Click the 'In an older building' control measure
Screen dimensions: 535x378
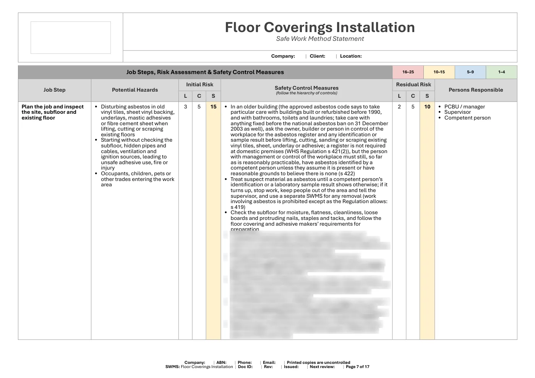click(309, 140)
